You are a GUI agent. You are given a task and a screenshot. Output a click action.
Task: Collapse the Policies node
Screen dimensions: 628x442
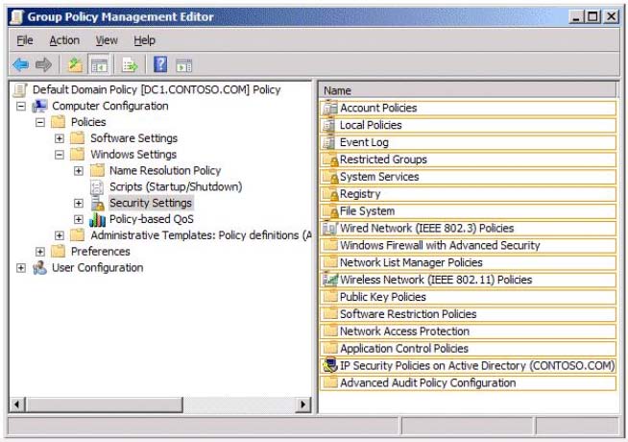[40, 122]
